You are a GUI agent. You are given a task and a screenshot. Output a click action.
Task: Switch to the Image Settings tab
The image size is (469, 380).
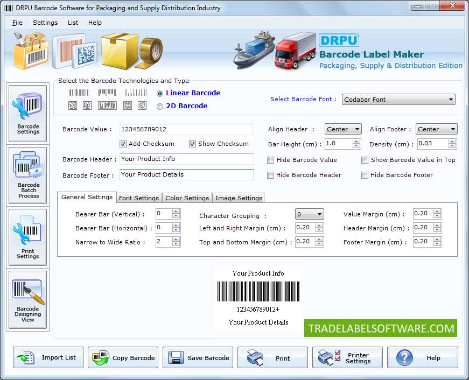point(239,198)
